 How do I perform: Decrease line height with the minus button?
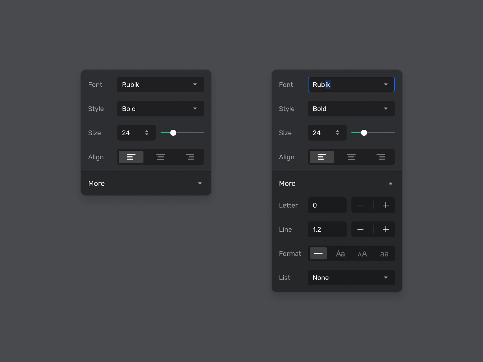point(361,229)
